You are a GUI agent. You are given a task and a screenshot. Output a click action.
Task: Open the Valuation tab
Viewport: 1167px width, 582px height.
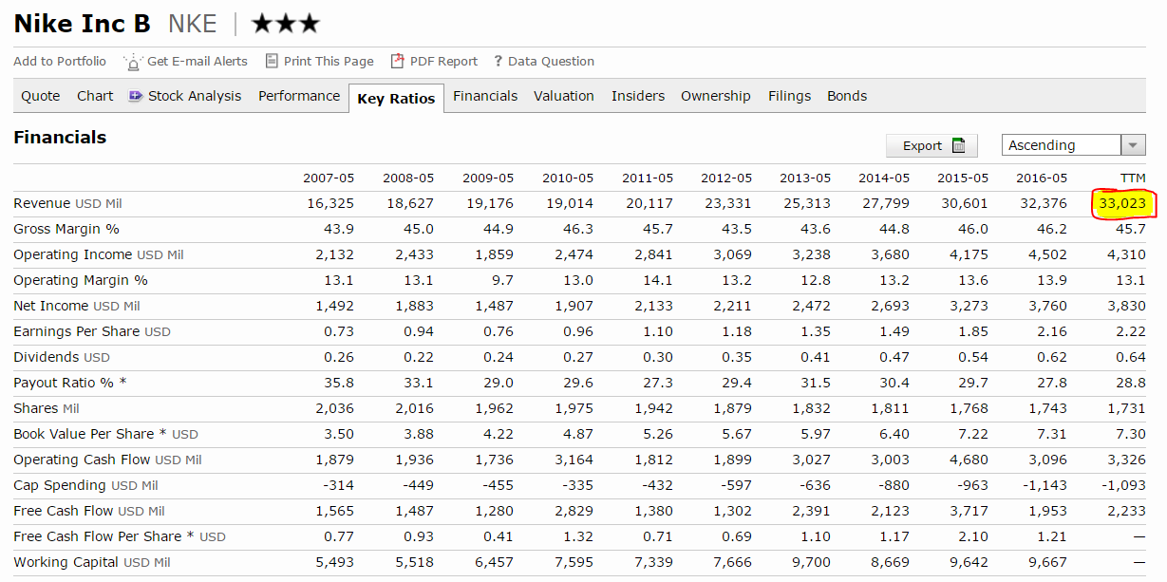click(563, 96)
